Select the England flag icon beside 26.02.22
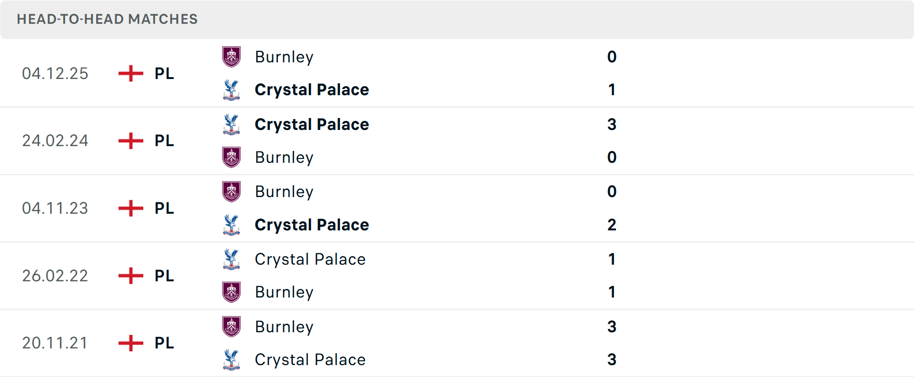 pos(130,276)
